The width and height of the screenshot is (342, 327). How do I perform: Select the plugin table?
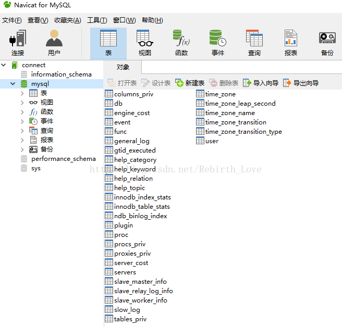(x=119, y=225)
